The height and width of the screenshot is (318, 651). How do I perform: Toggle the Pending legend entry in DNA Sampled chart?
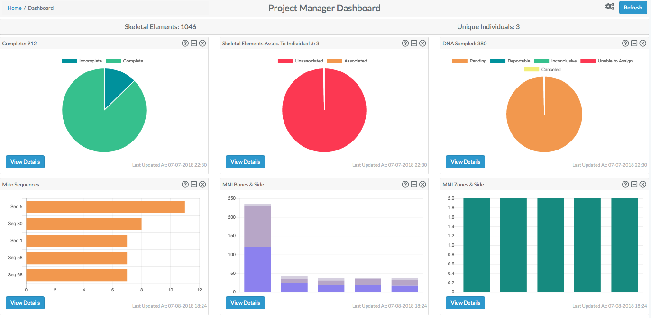tap(469, 61)
